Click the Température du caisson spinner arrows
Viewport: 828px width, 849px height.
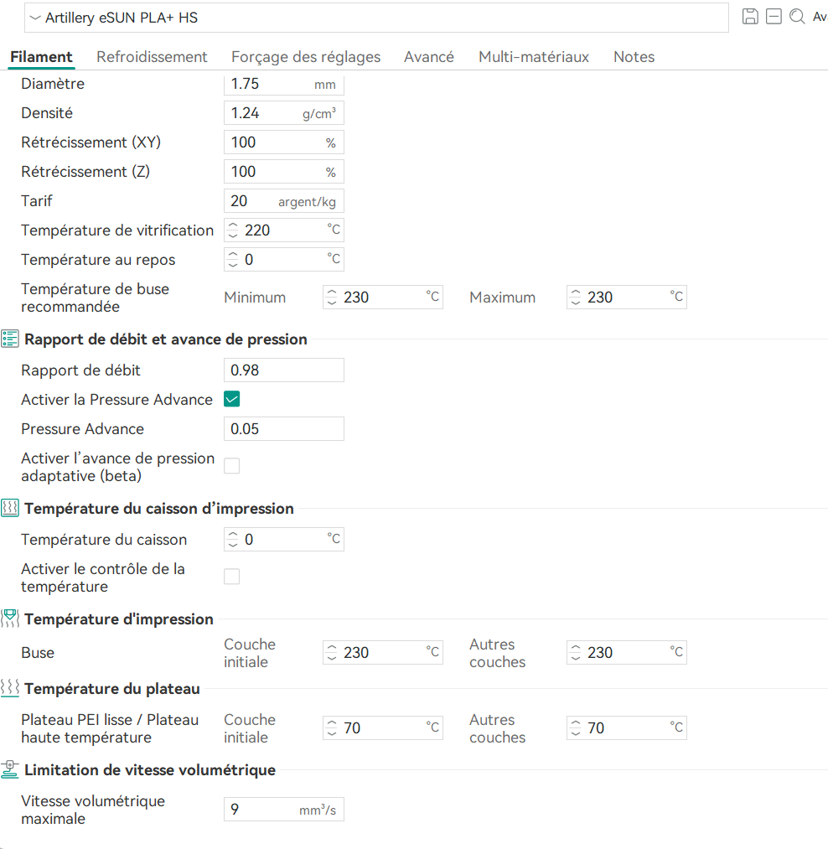click(x=233, y=539)
